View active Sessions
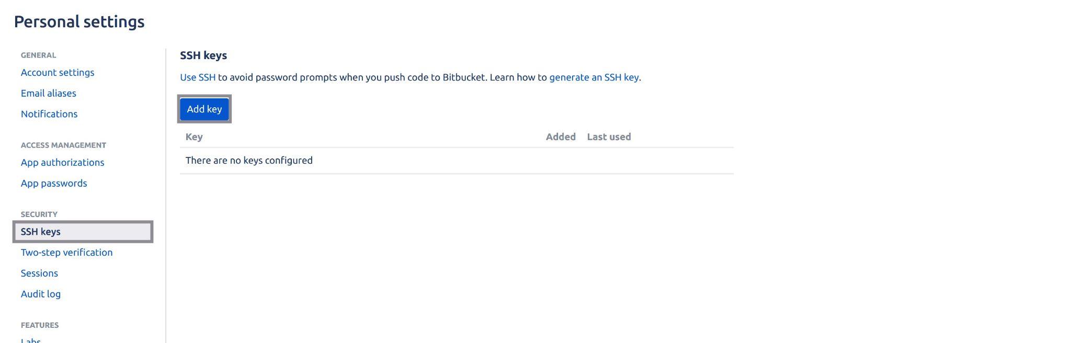The height and width of the screenshot is (343, 1071). point(39,273)
